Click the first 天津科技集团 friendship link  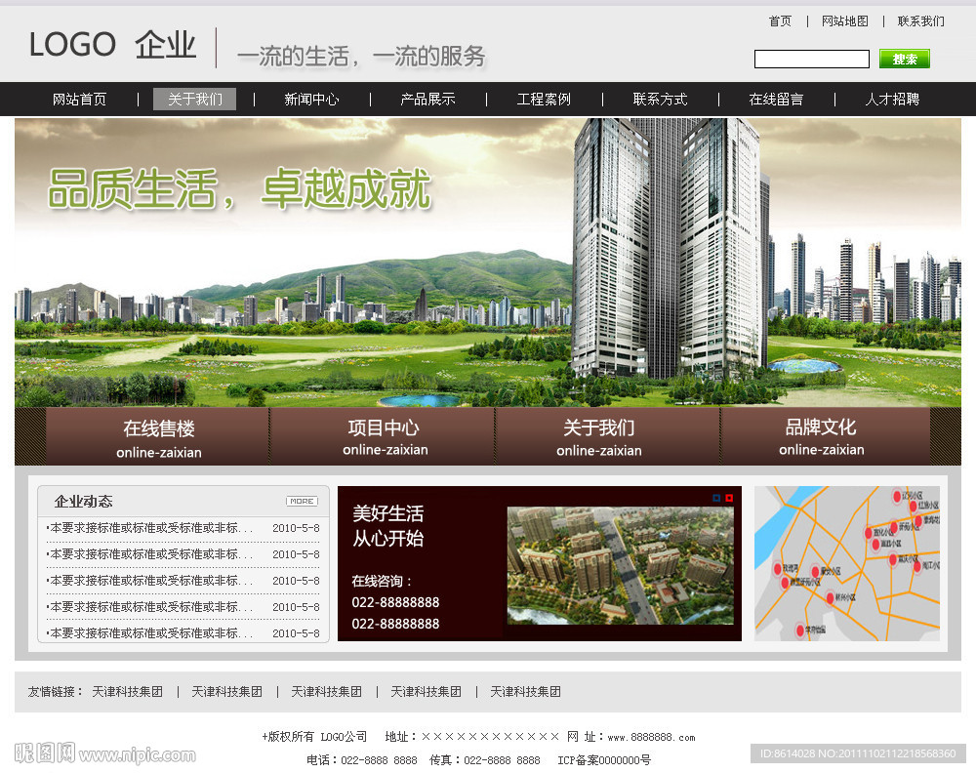(125, 691)
